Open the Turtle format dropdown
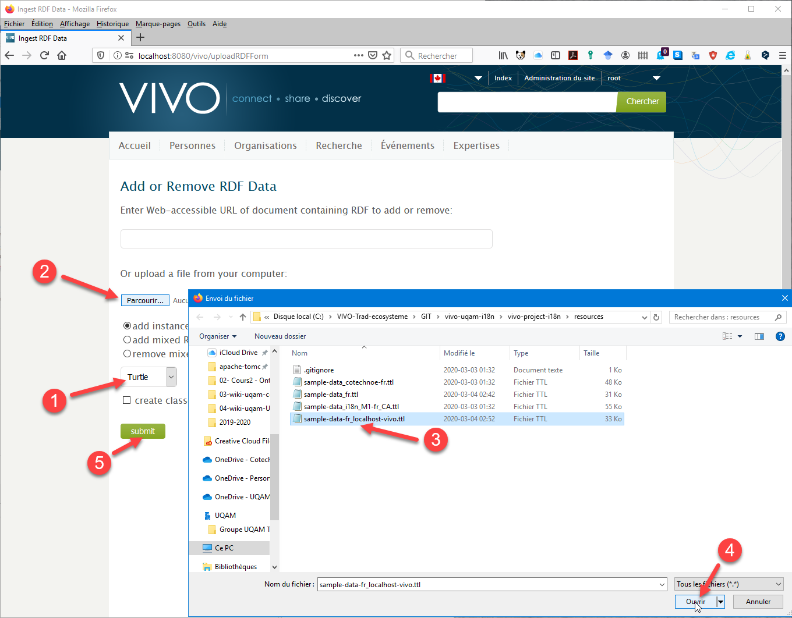The height and width of the screenshot is (618, 792). 148,377
